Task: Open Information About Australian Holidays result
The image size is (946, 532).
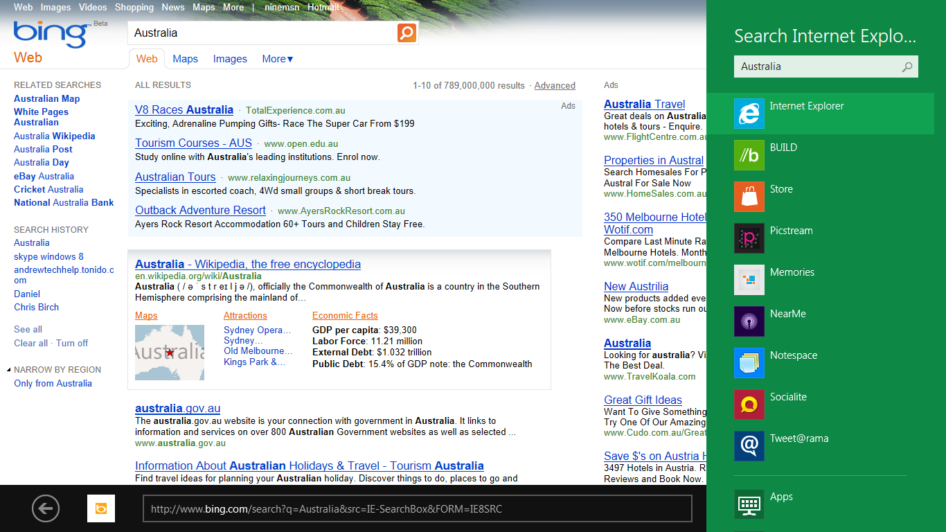Action: pyautogui.click(x=310, y=465)
